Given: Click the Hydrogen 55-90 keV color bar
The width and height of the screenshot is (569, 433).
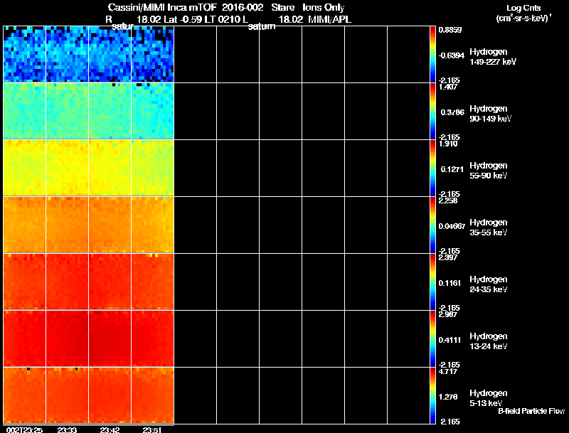Looking at the screenshot, I should coord(432,168).
